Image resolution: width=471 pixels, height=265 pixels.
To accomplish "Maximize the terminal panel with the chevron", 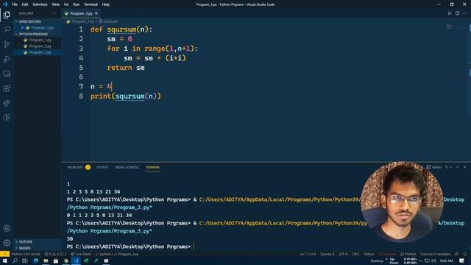I will (457, 167).
